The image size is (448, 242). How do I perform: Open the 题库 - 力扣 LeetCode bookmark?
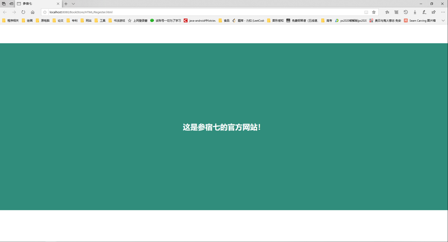(x=248, y=21)
